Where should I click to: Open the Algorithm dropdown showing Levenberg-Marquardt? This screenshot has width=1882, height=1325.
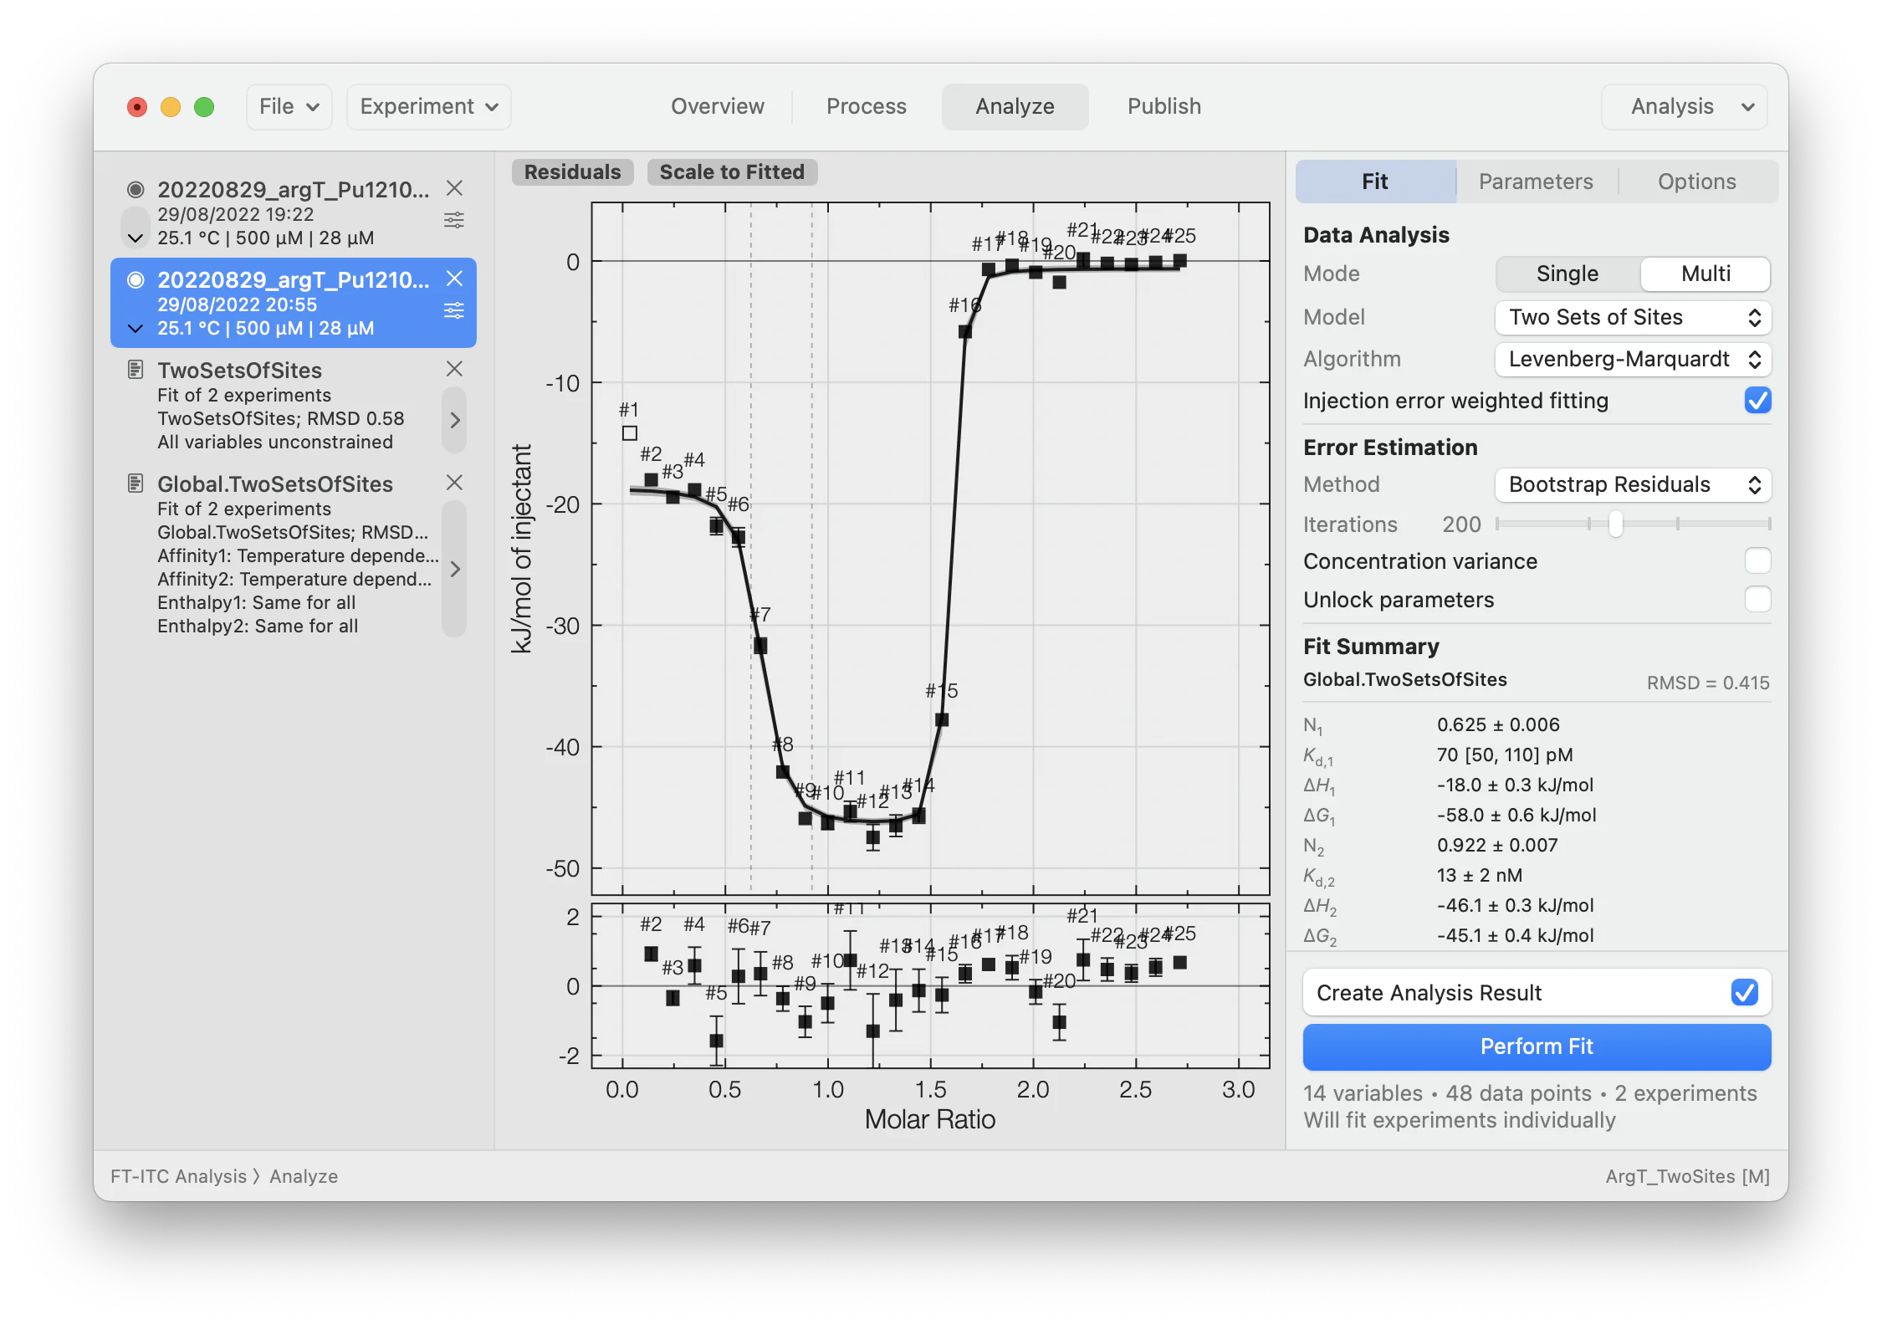(1633, 360)
